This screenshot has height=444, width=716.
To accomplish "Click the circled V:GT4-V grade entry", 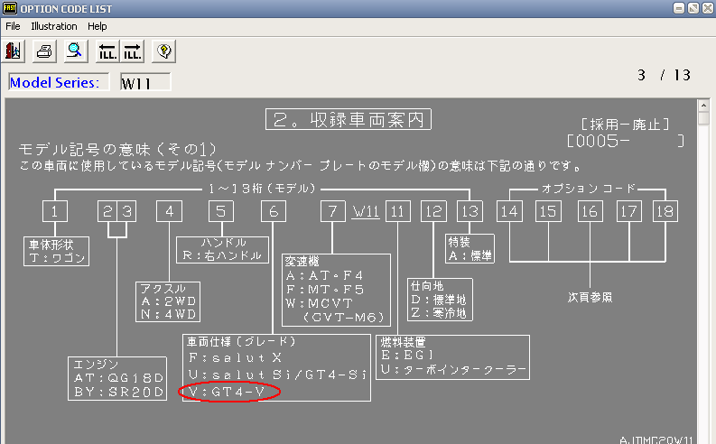I will click(x=229, y=393).
